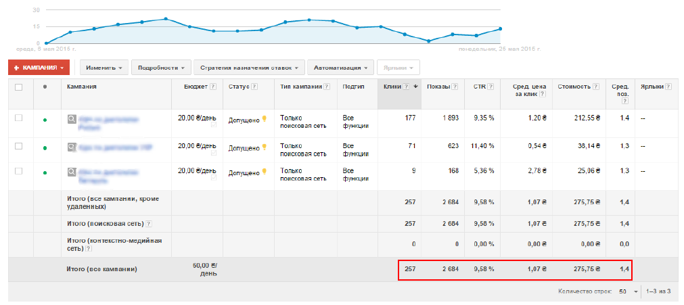Image resolution: width=684 pixels, height=305 pixels.
Task: Open help icon next to Стоимость header
Action: point(596,87)
